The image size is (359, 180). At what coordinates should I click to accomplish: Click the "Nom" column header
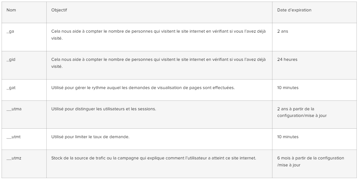(x=11, y=10)
